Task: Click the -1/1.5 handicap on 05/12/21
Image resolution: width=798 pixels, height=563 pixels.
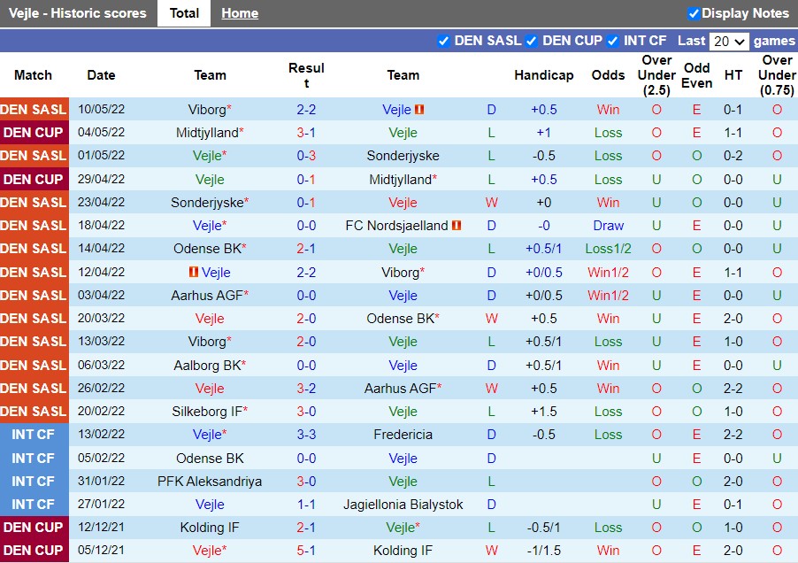Action: [x=543, y=551]
